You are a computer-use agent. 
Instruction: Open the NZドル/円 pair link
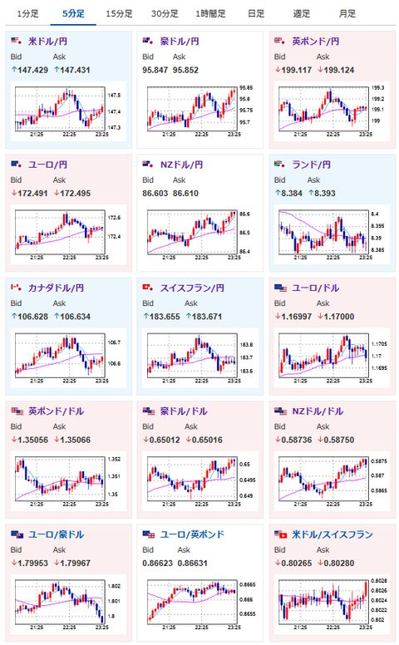coord(182,165)
